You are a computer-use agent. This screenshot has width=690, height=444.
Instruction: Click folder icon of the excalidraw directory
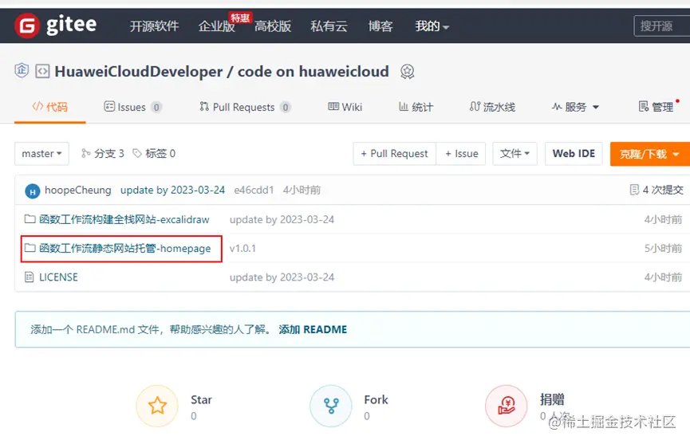click(30, 219)
